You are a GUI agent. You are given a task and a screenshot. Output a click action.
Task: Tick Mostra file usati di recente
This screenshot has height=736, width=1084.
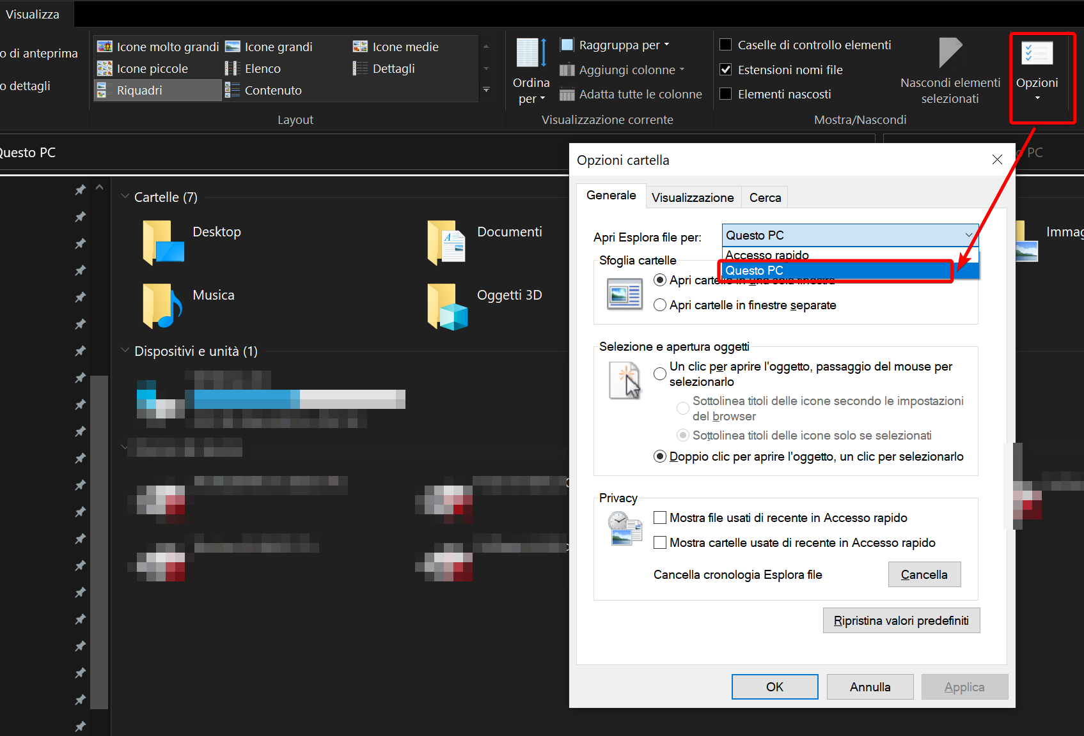coord(660,517)
